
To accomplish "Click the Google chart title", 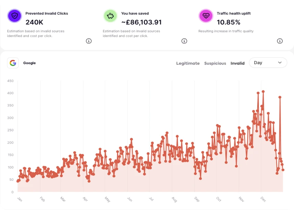I will click(30, 63).
